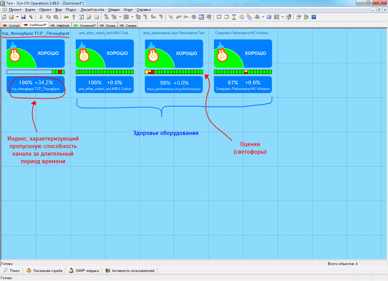Click the red square in tcp_throughput status bar
This screenshot has height=281, width=388.
60,72
